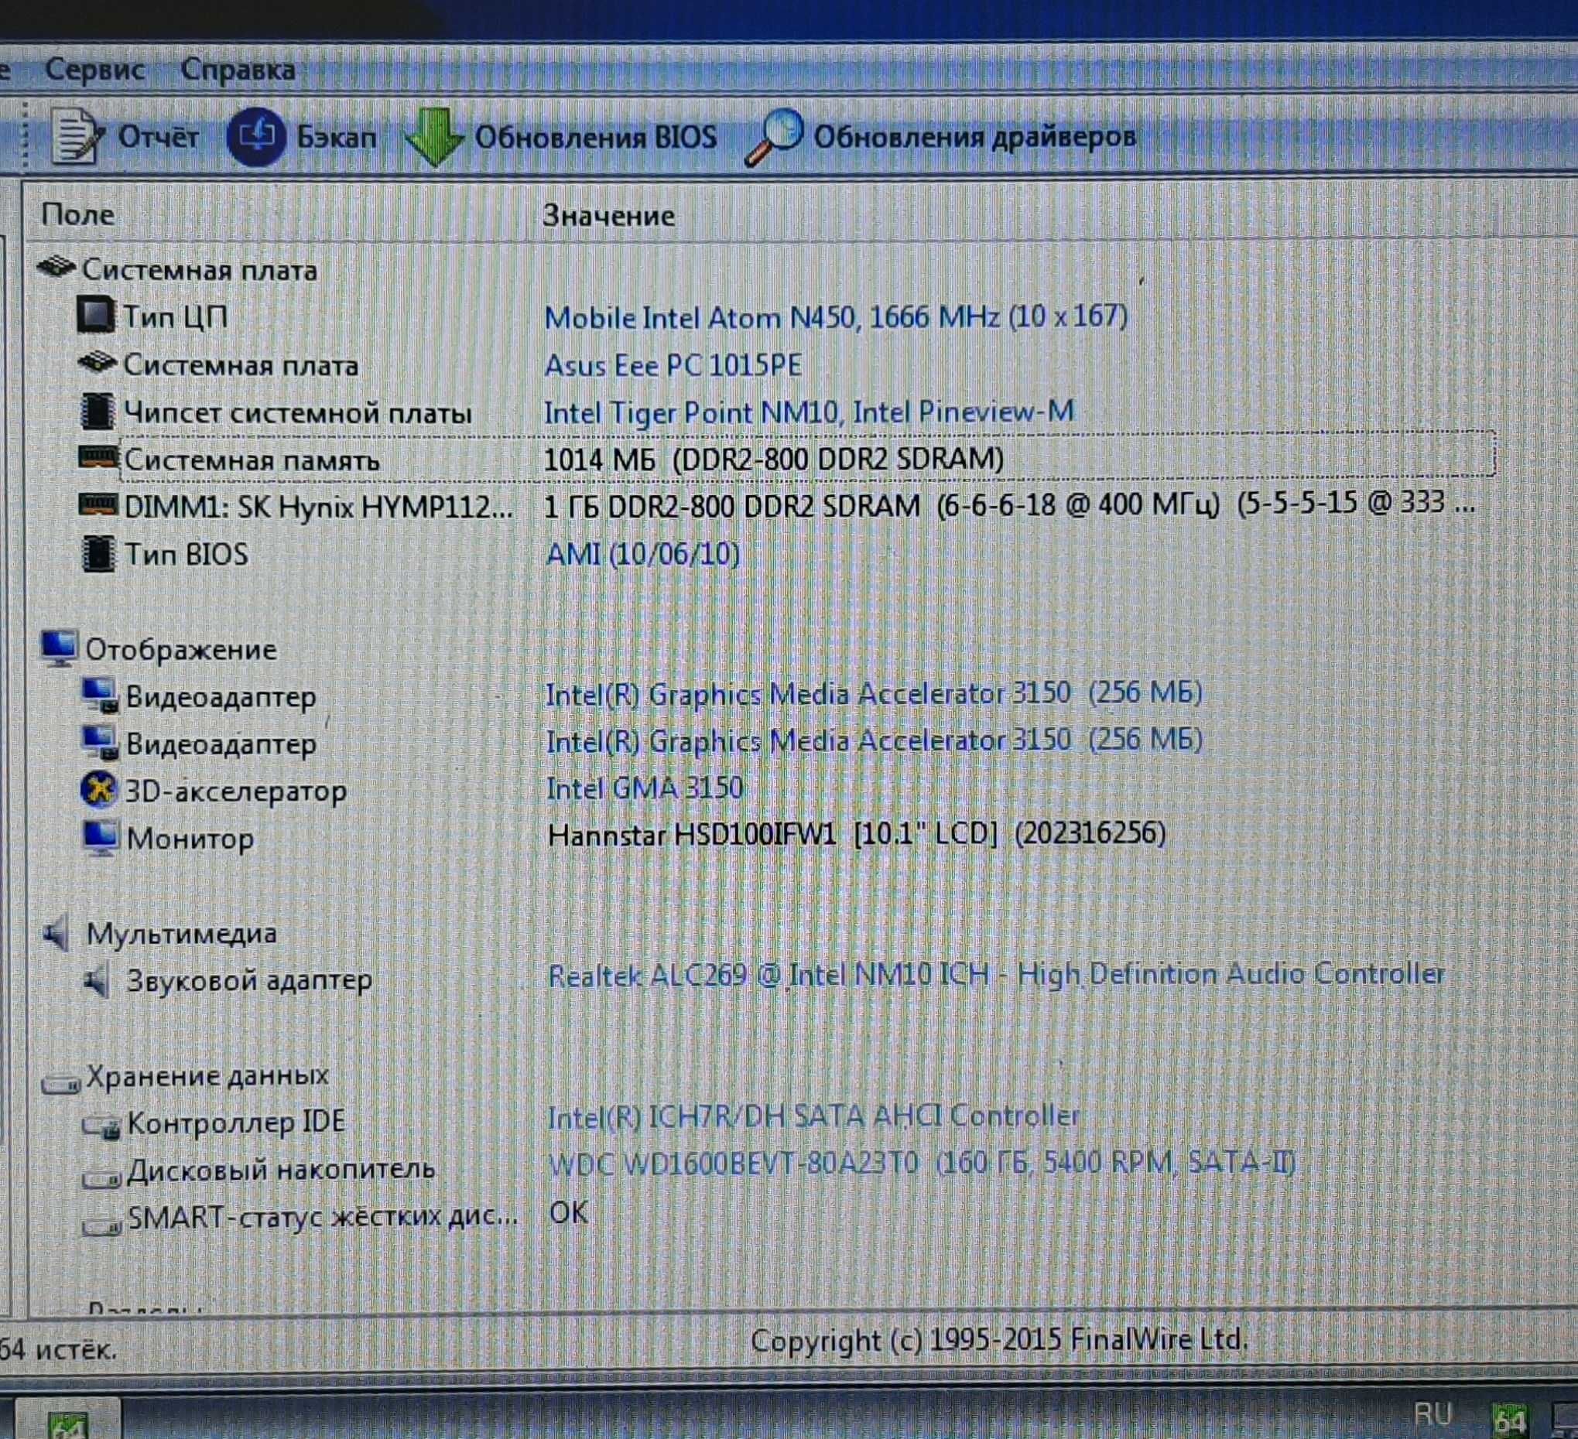
Task: Select the Hannstar HSD100IFW1 monitor value
Action: click(857, 834)
